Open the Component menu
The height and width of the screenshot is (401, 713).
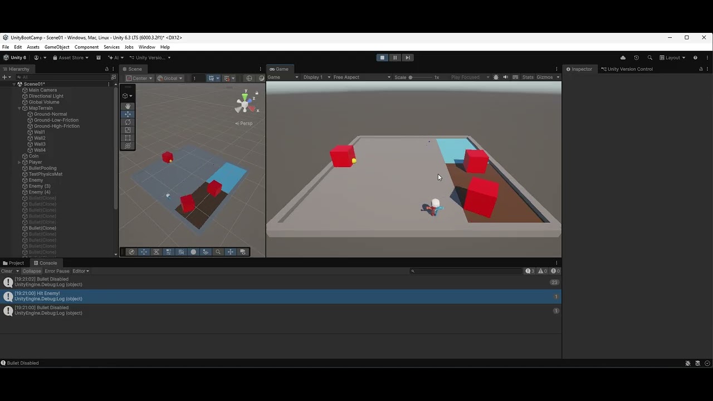coord(86,47)
